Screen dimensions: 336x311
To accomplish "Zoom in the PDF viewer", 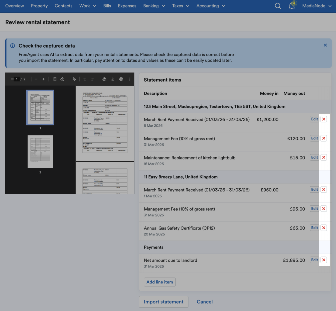I will pos(44,79).
